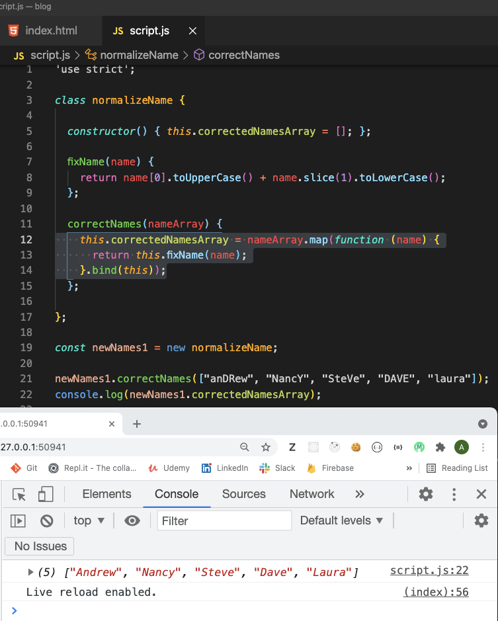The width and height of the screenshot is (498, 621).
Task: Open the Udemy bookmark
Action: (169, 468)
